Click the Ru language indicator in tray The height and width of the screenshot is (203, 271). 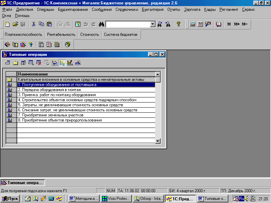click(x=242, y=199)
